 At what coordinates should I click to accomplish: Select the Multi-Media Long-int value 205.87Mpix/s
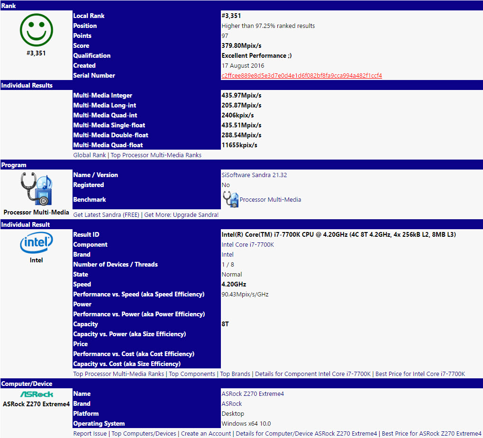point(241,105)
